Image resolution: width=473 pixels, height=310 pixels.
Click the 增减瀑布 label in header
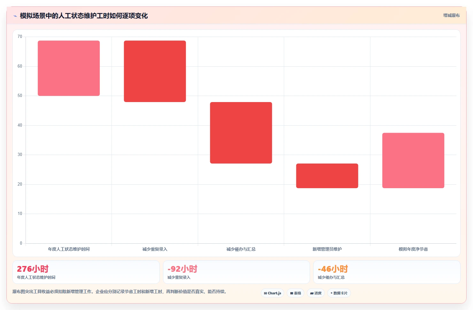click(x=451, y=15)
